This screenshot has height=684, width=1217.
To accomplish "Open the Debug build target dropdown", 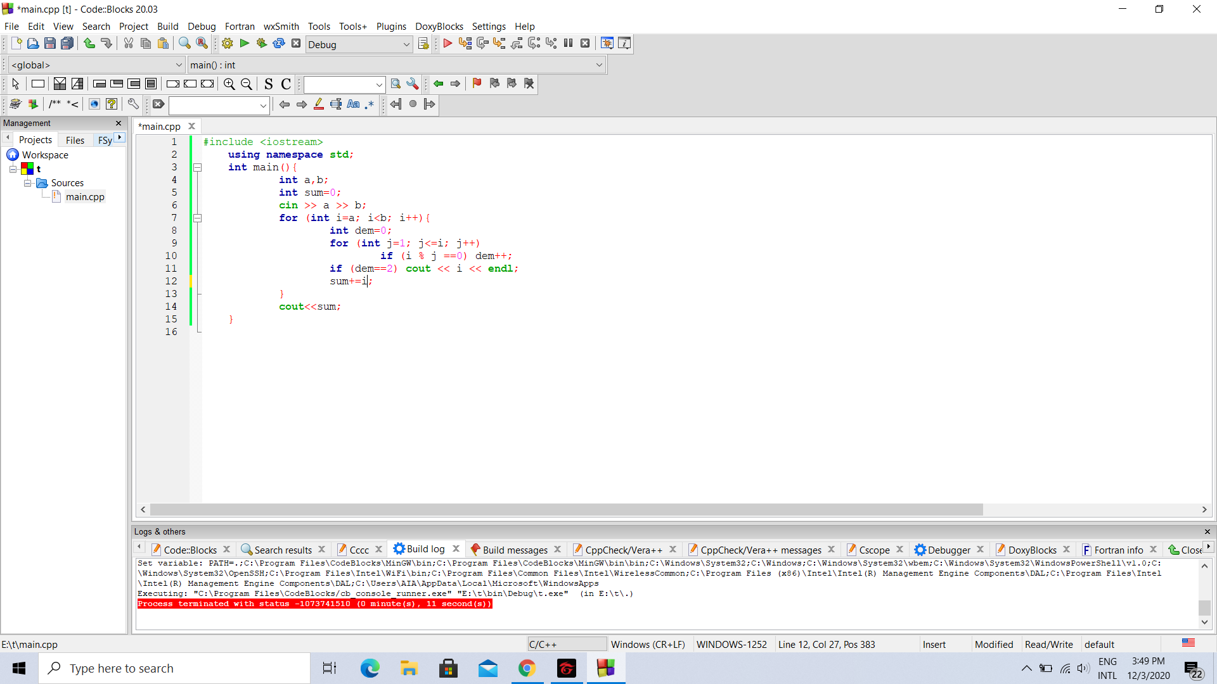I will (406, 44).
